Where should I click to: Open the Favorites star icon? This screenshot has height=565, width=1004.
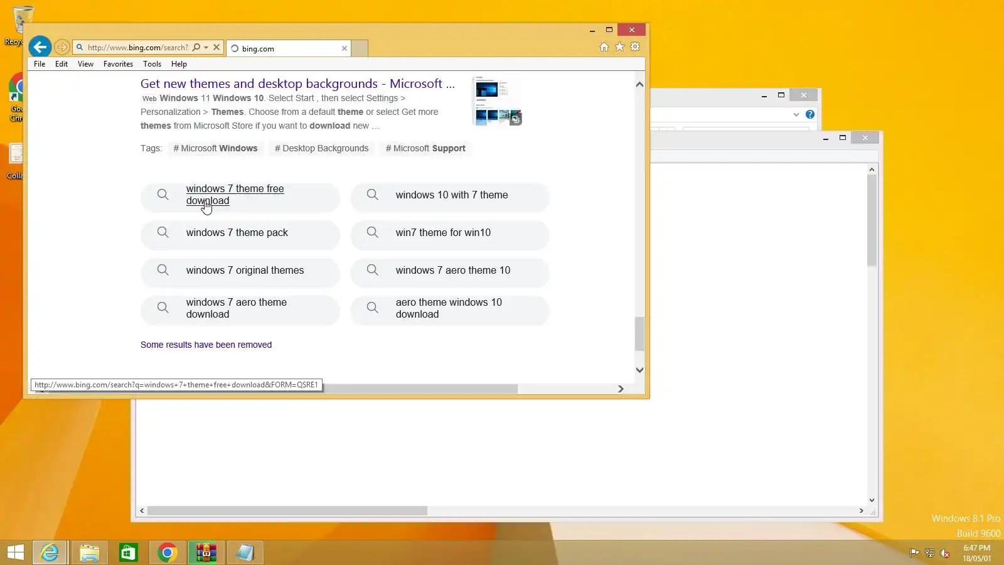tap(619, 47)
